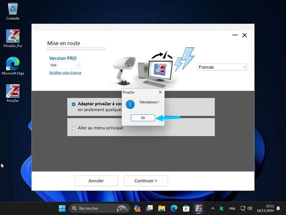This screenshot has height=215, width=286.
Task: Click the green K tray icon
Action: click(221, 208)
